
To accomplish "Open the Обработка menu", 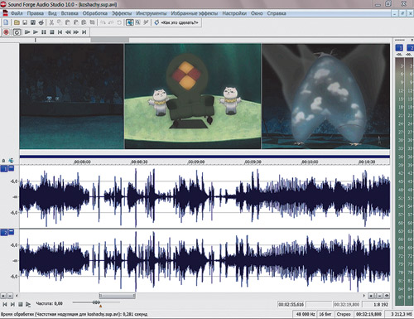I will tap(95, 13).
